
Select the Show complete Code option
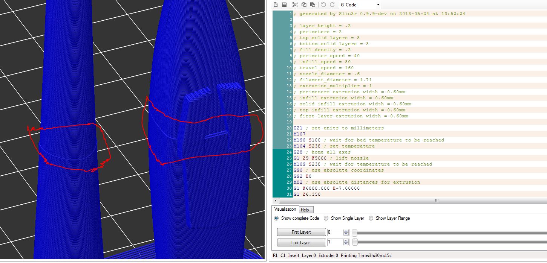pyautogui.click(x=277, y=218)
